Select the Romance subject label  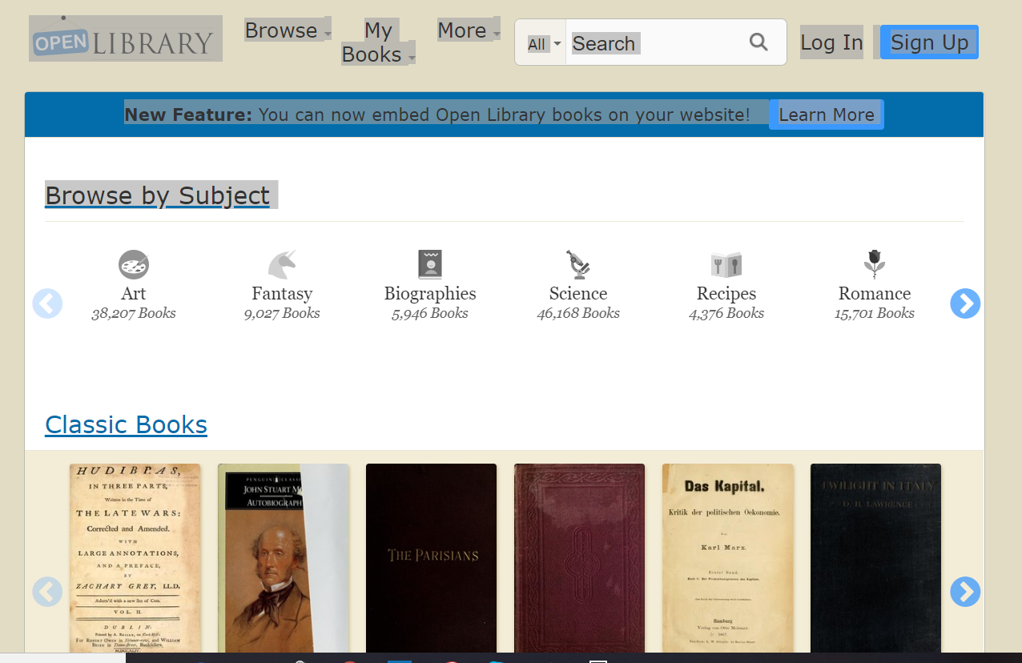875,293
